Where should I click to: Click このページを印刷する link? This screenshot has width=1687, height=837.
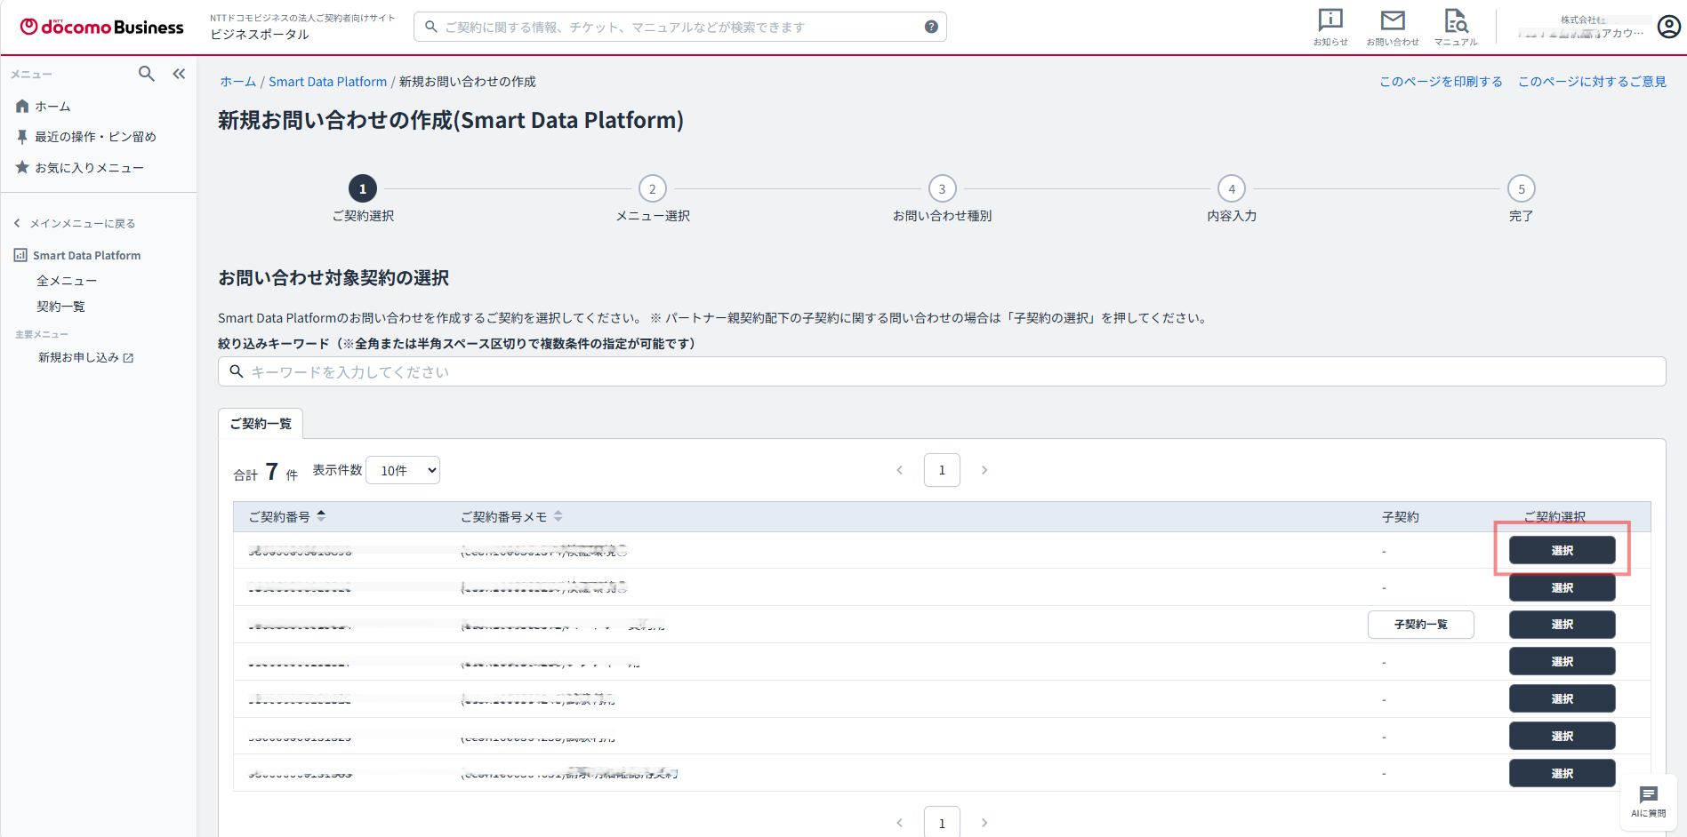(1441, 82)
